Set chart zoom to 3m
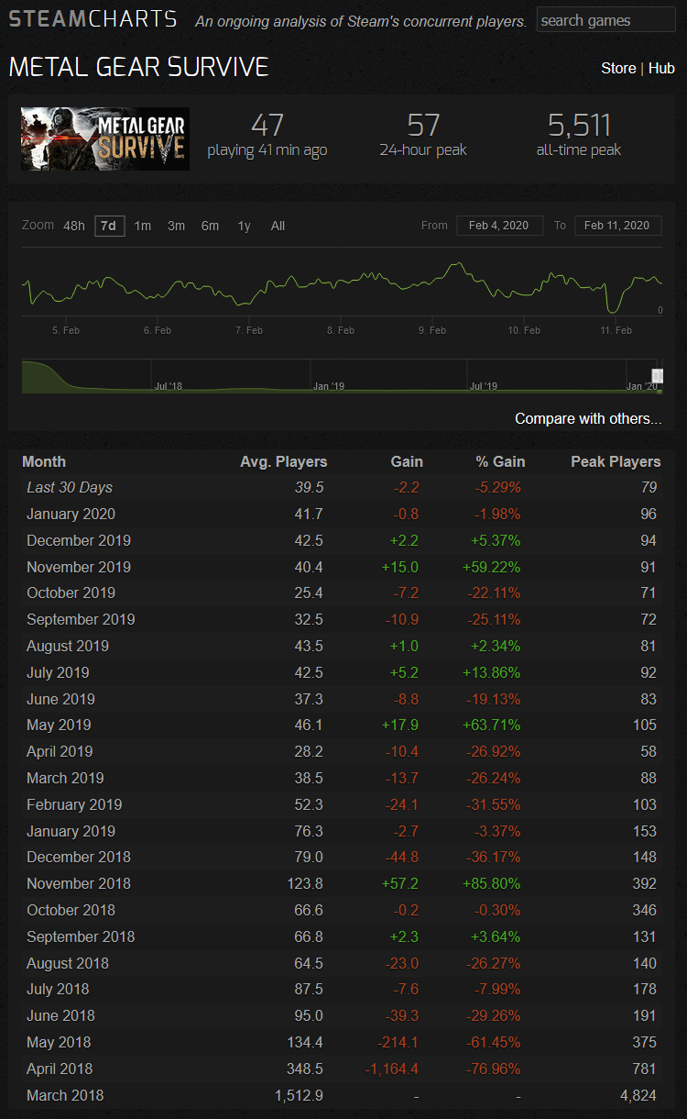Image resolution: width=687 pixels, height=1119 pixels. pos(177,226)
